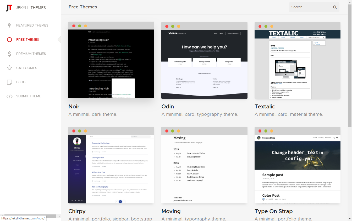This screenshot has width=352, height=221.
Task: Click the Textalic theme title
Action: 265,107
